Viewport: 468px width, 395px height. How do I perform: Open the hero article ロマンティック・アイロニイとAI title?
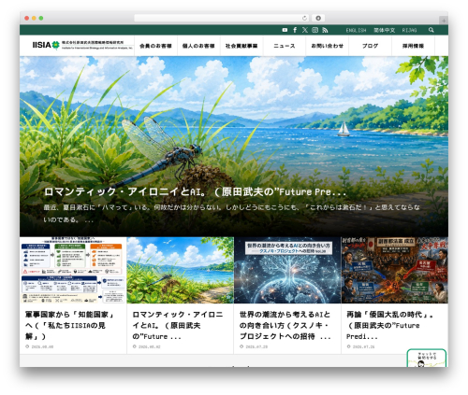196,191
